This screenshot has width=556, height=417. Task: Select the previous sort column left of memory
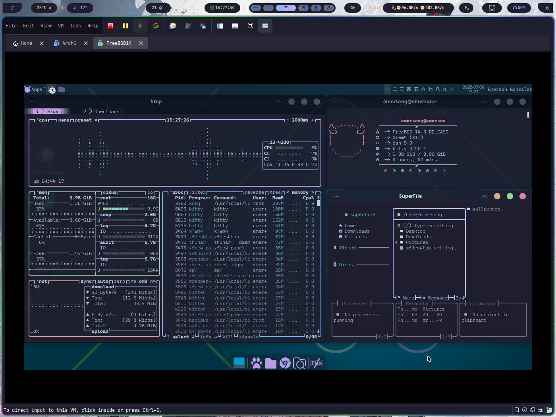(x=288, y=192)
